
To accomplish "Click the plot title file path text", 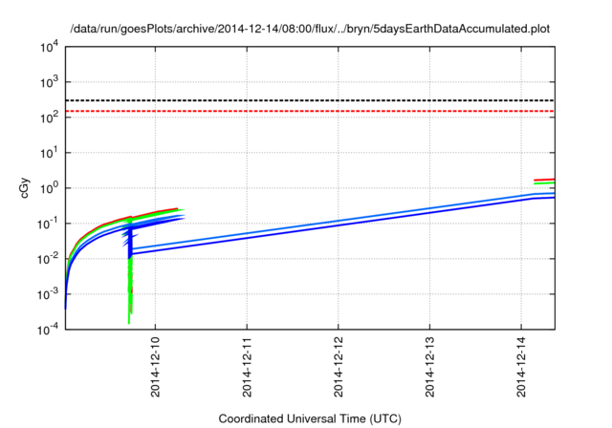I will tap(310, 29).
